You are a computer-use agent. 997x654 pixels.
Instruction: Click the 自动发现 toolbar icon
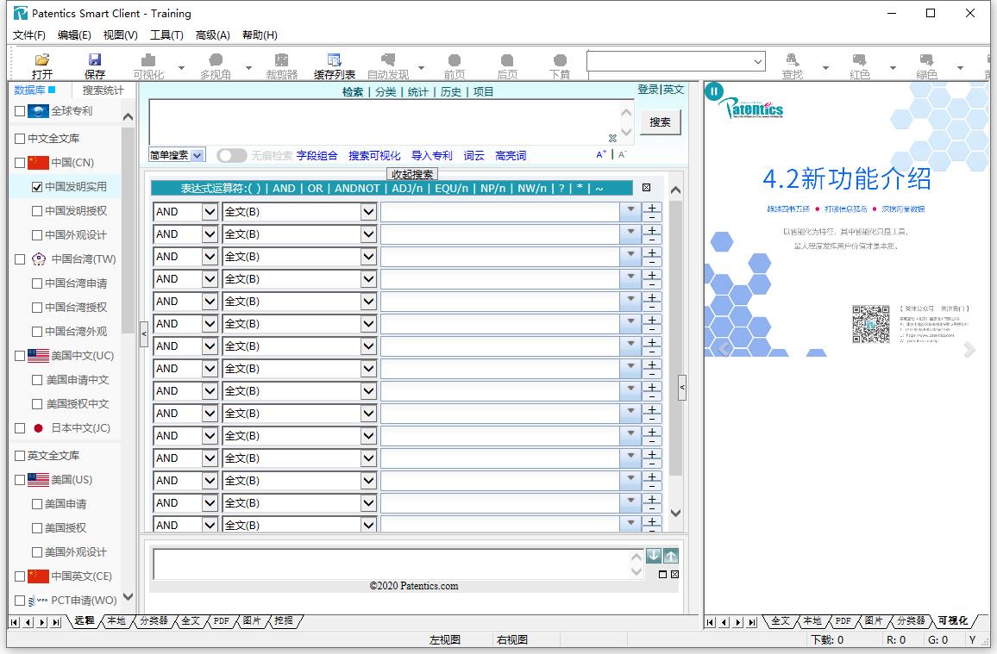tap(389, 61)
